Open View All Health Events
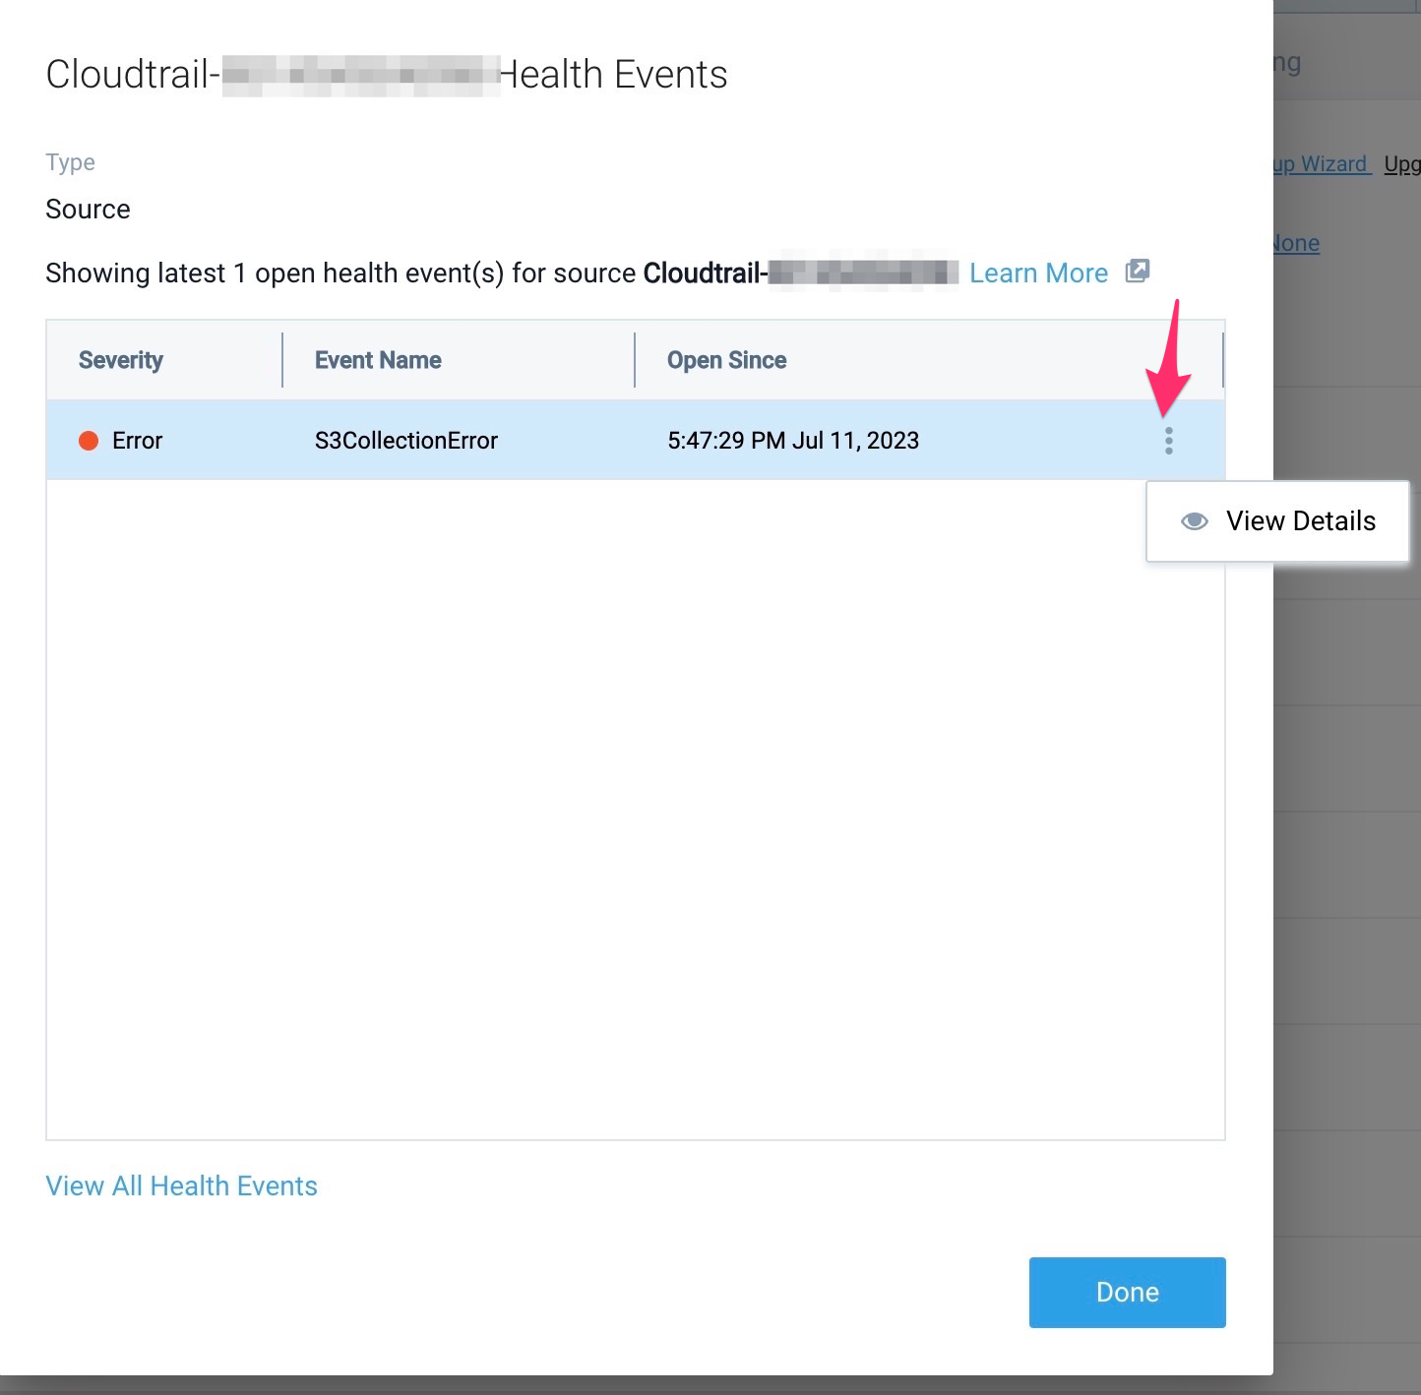This screenshot has height=1395, width=1421. 181,1185
